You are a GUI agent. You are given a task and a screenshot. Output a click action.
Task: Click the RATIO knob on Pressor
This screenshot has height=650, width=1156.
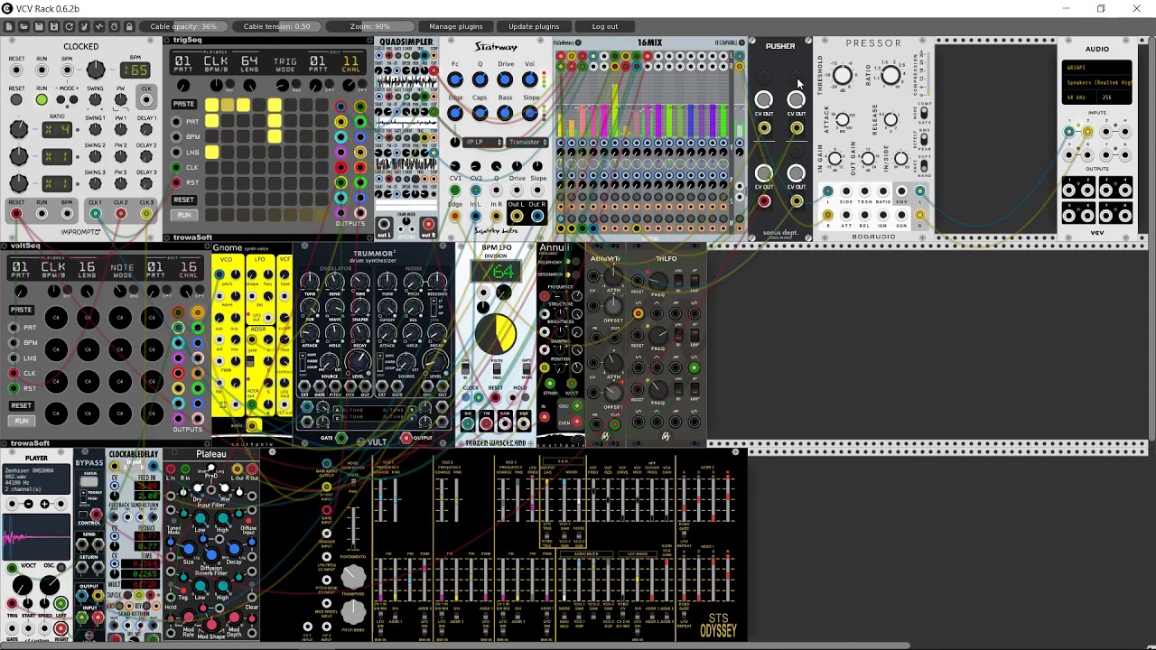[x=890, y=75]
